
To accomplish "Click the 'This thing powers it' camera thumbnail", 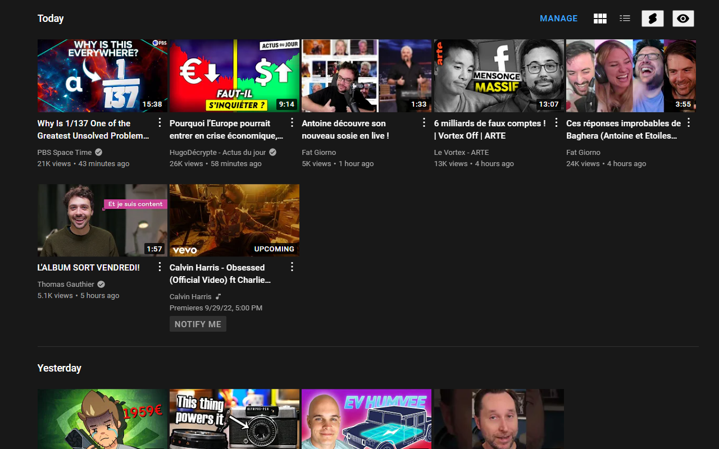I will pos(234,419).
